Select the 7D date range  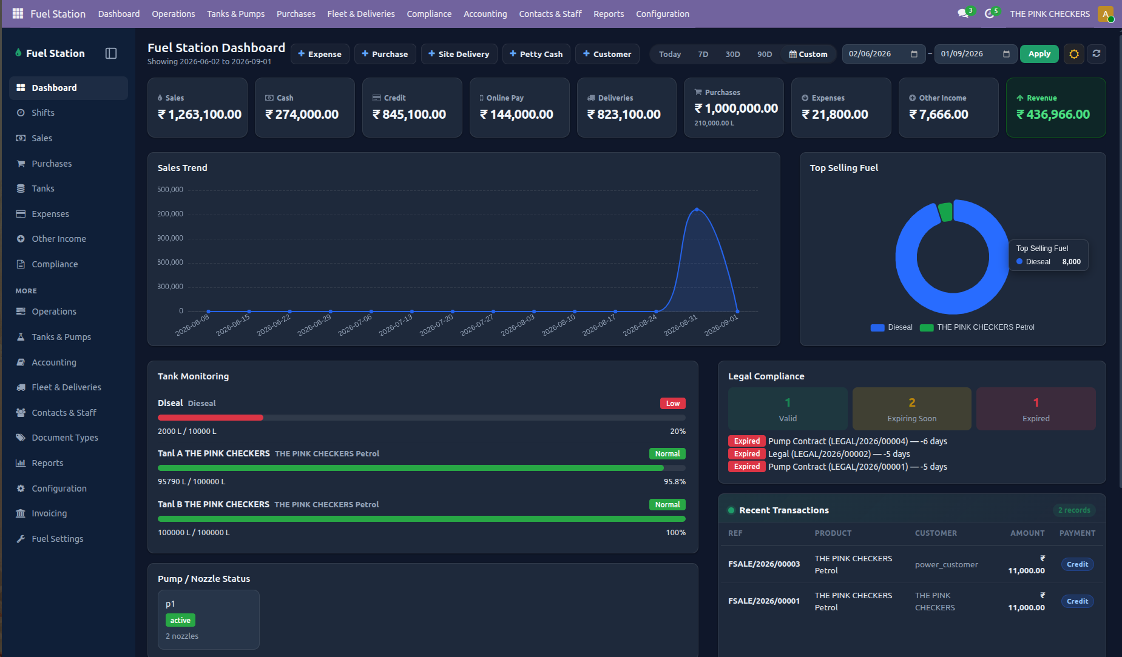click(x=703, y=54)
